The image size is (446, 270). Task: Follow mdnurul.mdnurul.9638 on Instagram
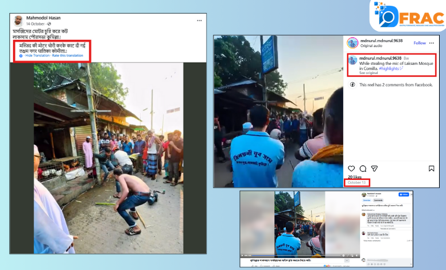pyautogui.click(x=420, y=43)
